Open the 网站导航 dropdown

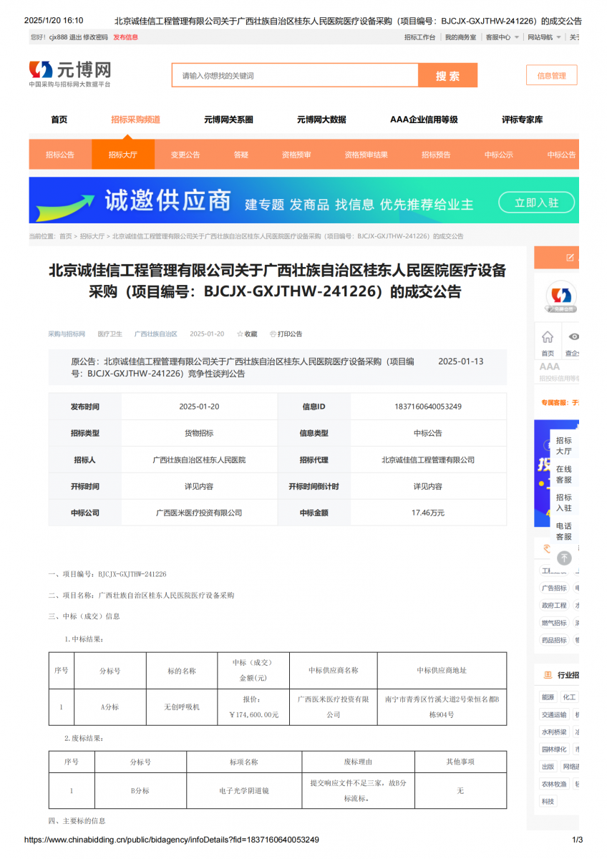pos(545,37)
